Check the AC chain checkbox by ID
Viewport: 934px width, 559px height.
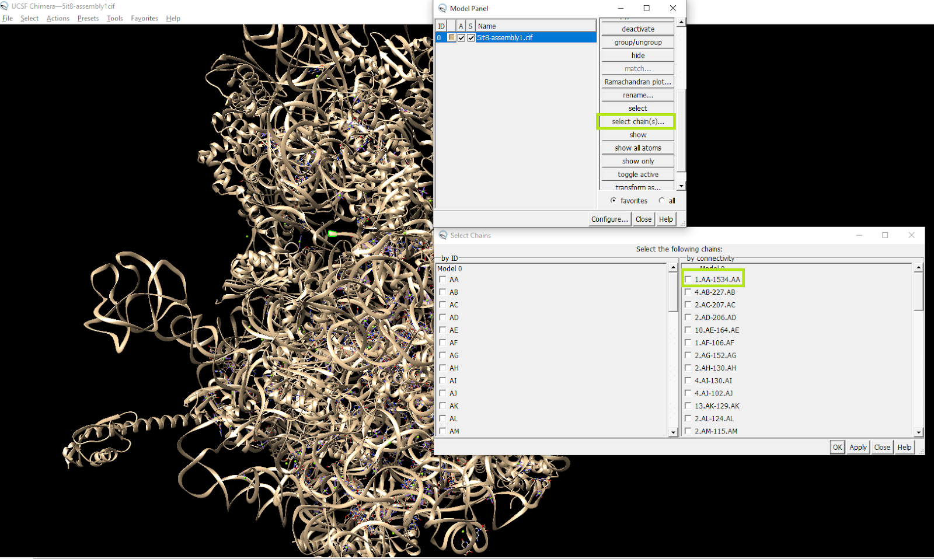pos(442,305)
